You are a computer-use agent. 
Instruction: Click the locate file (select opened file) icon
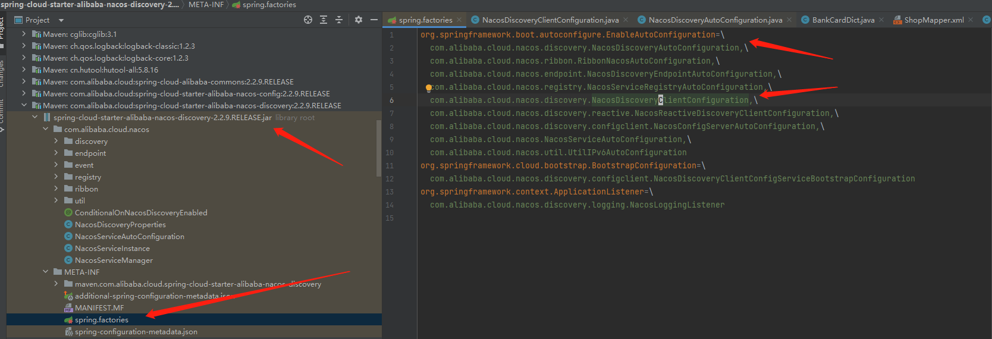click(x=308, y=20)
